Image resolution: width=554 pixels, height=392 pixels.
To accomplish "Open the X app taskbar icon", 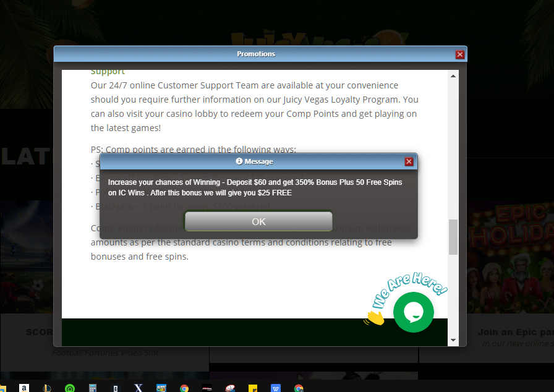I will tap(138, 388).
